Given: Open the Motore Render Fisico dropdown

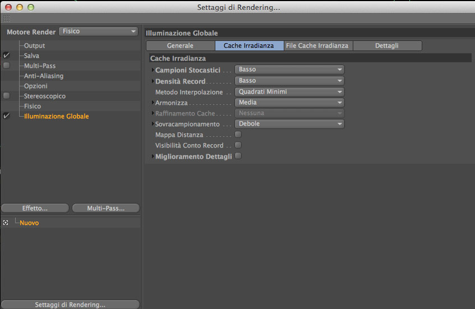Looking at the screenshot, I should point(99,31).
